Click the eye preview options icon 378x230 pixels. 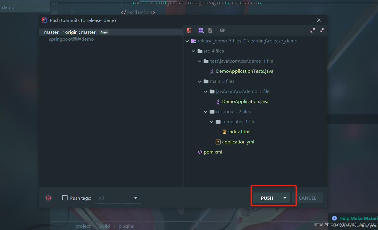222,30
